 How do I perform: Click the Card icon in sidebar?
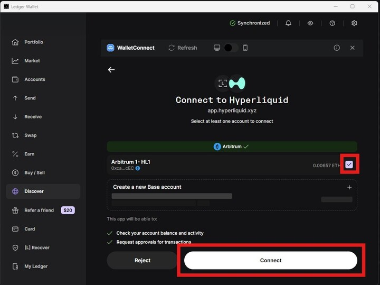[x=15, y=229]
